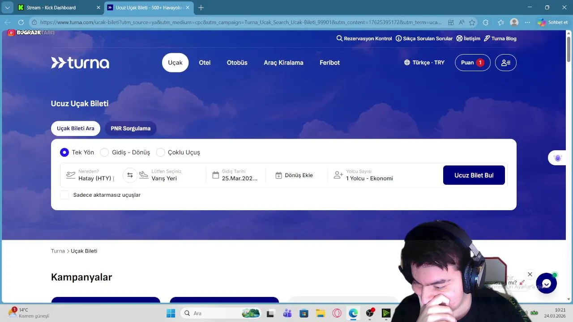Open Microsoft Store from taskbar

click(304, 314)
